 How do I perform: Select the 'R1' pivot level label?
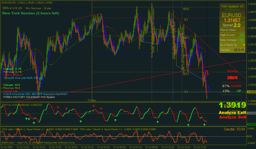tap(186, 20)
